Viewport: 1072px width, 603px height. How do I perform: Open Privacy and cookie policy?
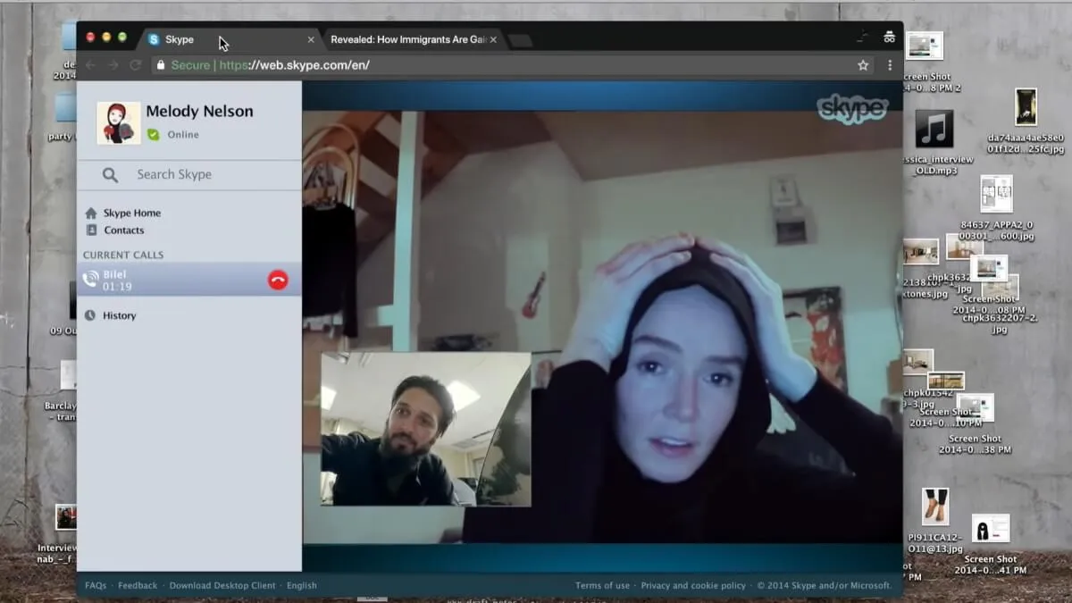pos(693,586)
